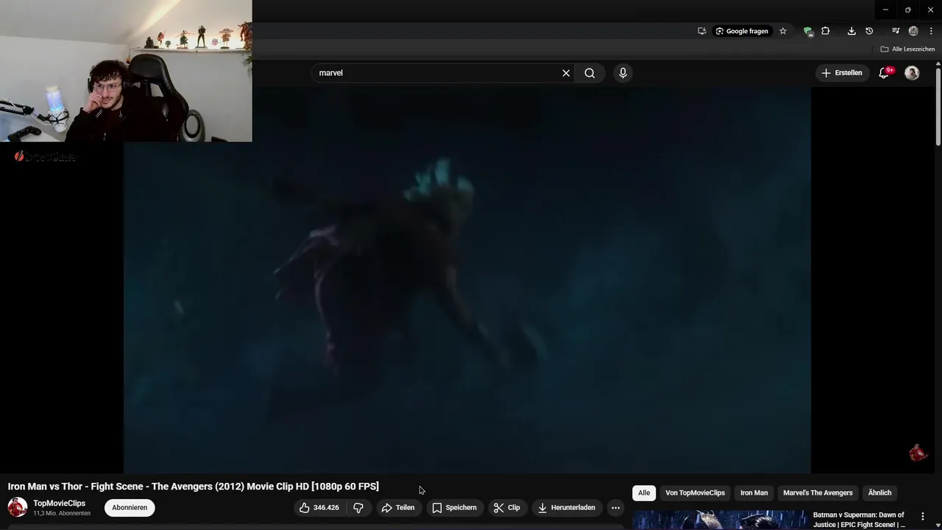This screenshot has width=942, height=530.
Task: Bookmark this page with star icon
Action: tap(783, 31)
